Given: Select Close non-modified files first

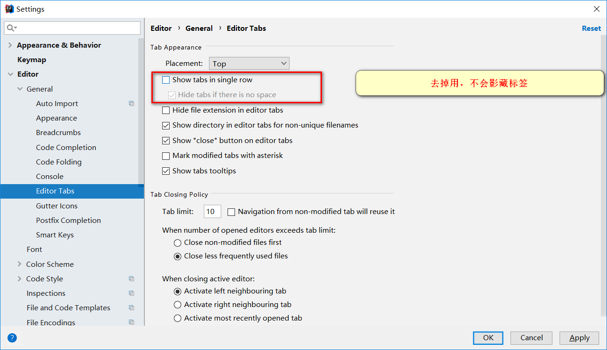Looking at the screenshot, I should coord(178,243).
